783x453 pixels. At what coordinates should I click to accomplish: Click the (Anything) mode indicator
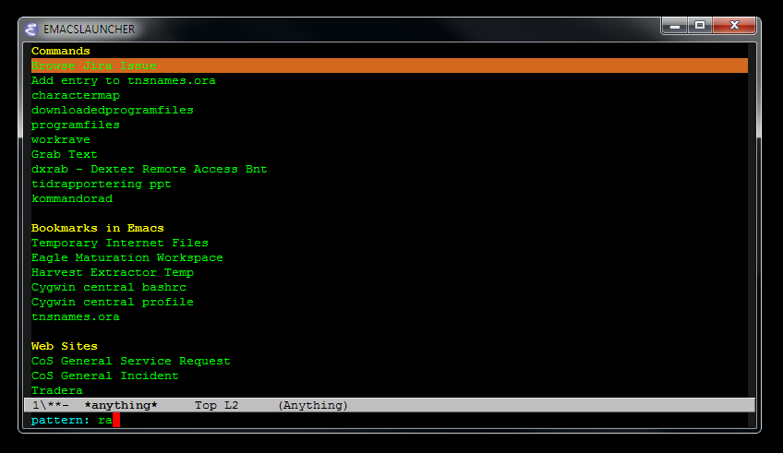313,406
